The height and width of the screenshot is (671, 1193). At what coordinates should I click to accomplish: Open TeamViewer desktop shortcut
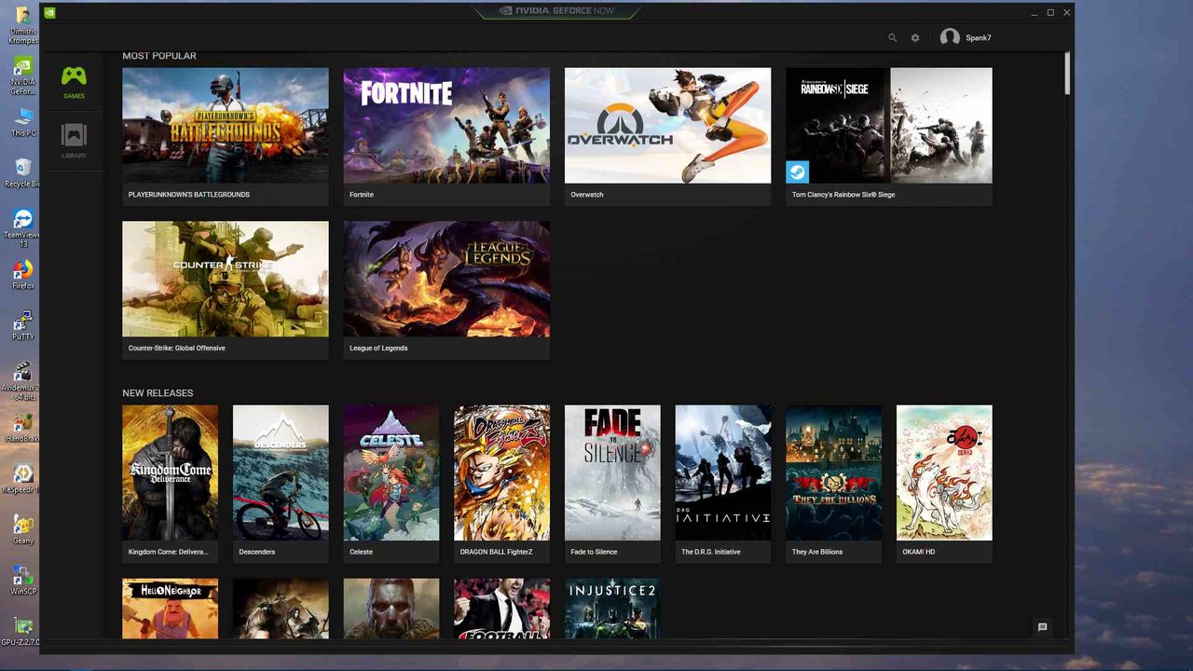click(23, 228)
